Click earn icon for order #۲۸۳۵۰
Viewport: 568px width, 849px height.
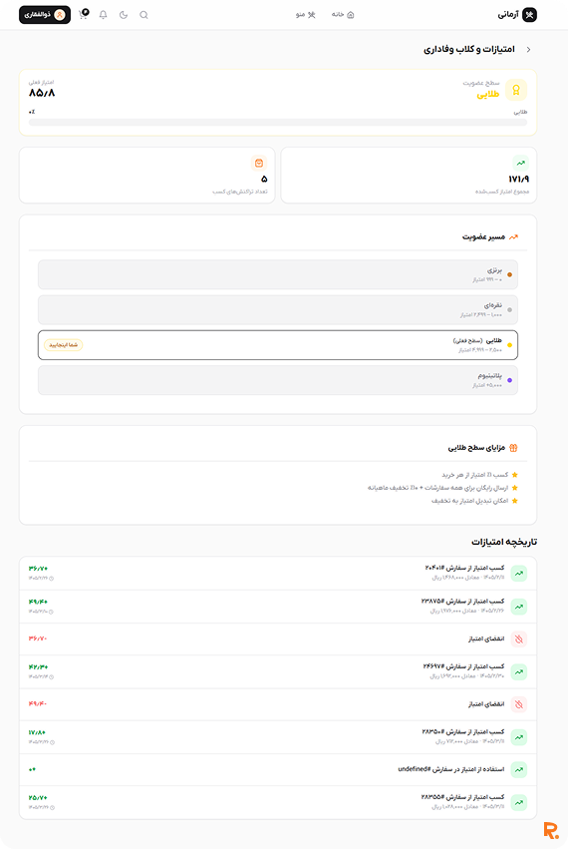pos(519,737)
